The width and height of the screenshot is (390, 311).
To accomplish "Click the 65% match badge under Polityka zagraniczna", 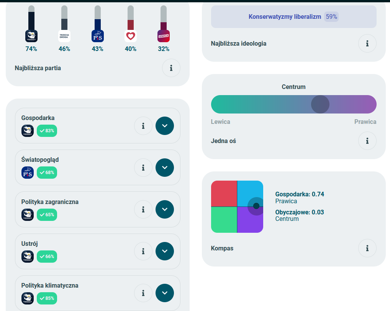I will (47, 215).
